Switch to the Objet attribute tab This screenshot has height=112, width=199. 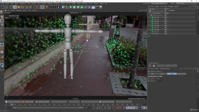click(172, 74)
